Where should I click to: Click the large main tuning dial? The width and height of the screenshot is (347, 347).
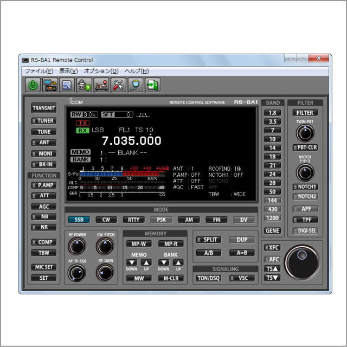(x=303, y=262)
